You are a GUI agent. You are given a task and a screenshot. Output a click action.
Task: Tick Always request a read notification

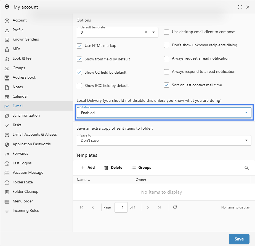166,58
